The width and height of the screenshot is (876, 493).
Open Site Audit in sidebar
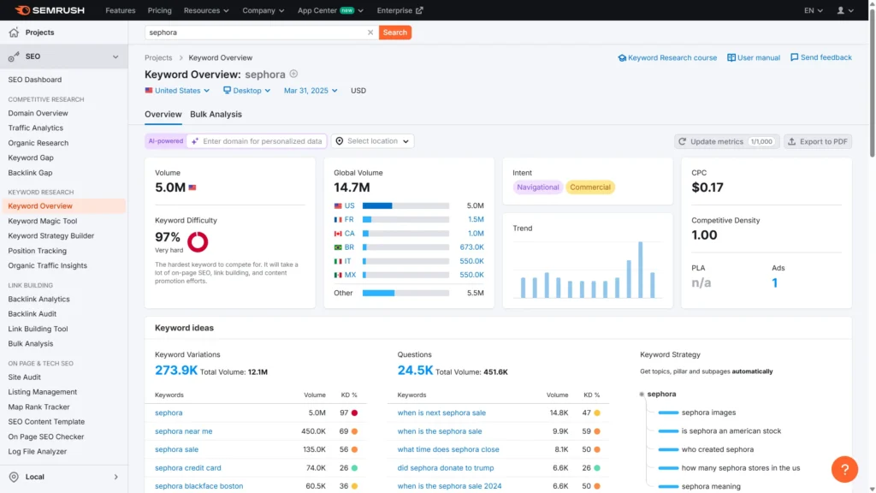point(24,377)
